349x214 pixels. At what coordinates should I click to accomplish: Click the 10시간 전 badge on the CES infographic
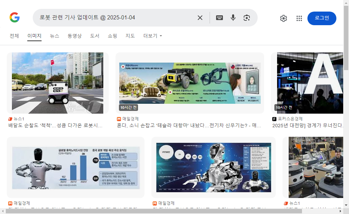click(x=128, y=108)
